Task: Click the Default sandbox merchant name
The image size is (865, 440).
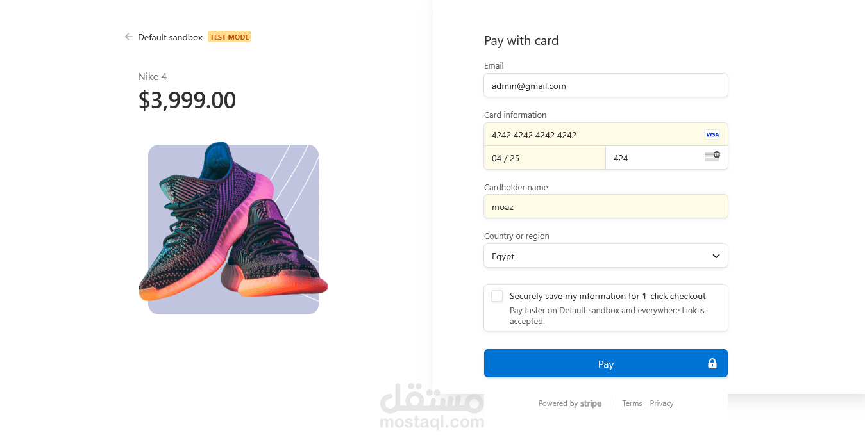Action: point(170,37)
